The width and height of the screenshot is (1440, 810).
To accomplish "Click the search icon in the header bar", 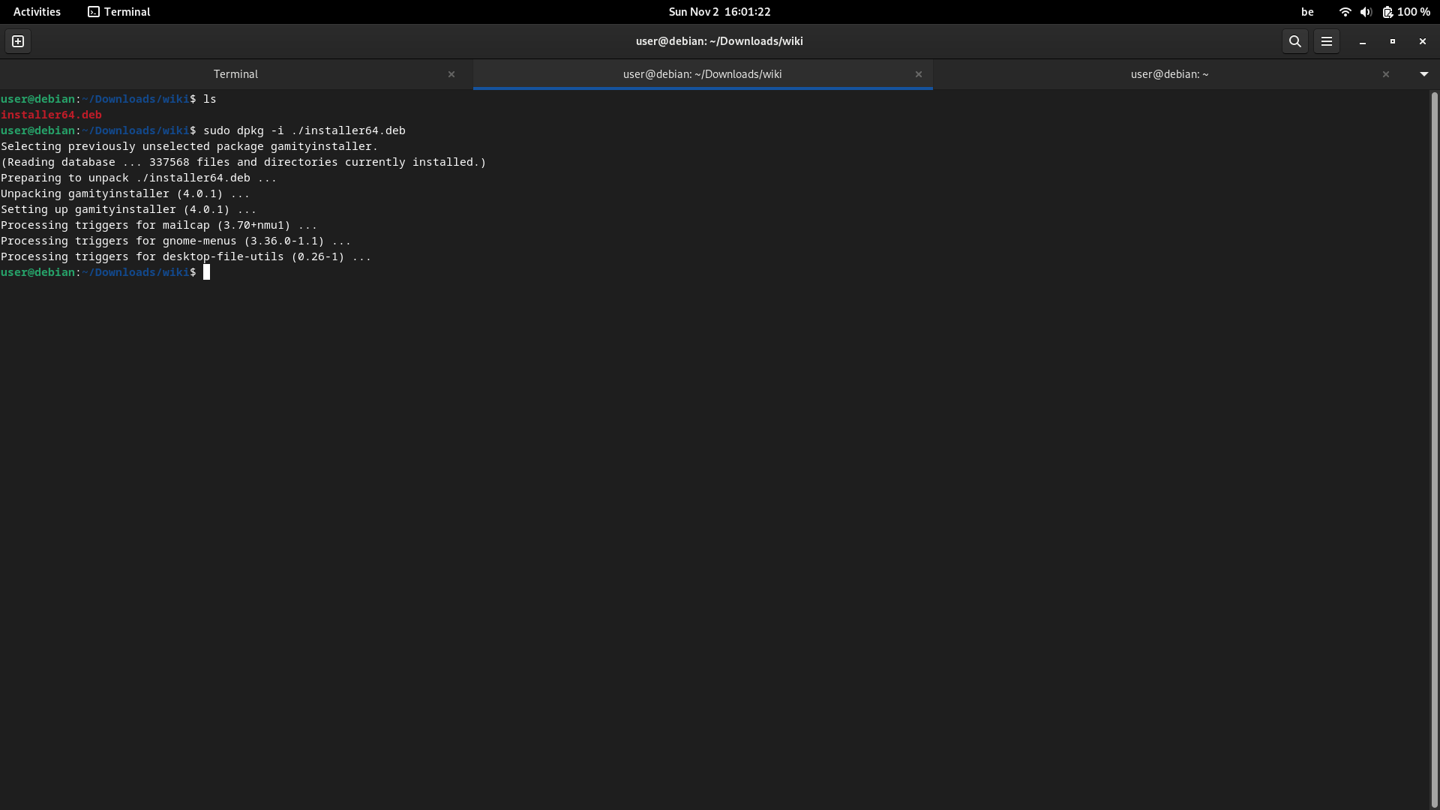I will click(1294, 41).
